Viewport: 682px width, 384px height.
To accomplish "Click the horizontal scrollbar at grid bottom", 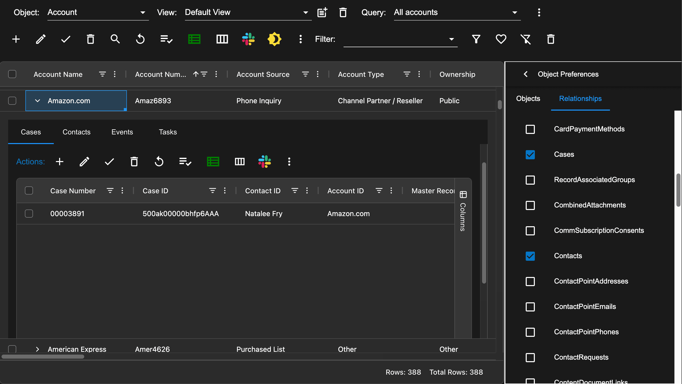I will (x=42, y=356).
